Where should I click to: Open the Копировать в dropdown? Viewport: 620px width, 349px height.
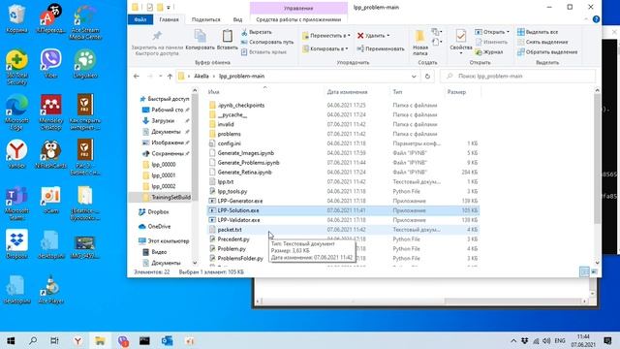(325, 48)
